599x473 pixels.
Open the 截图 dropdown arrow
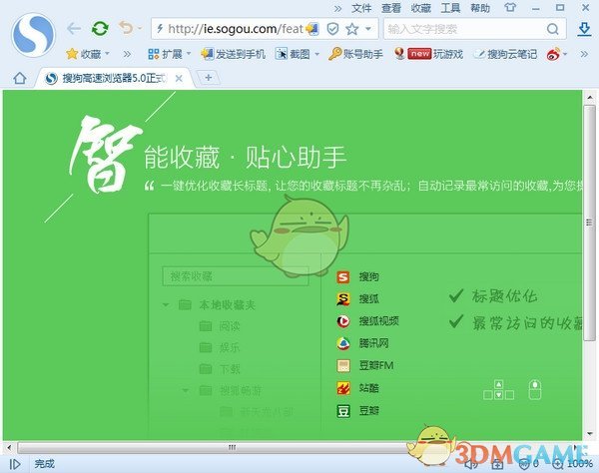[x=317, y=54]
